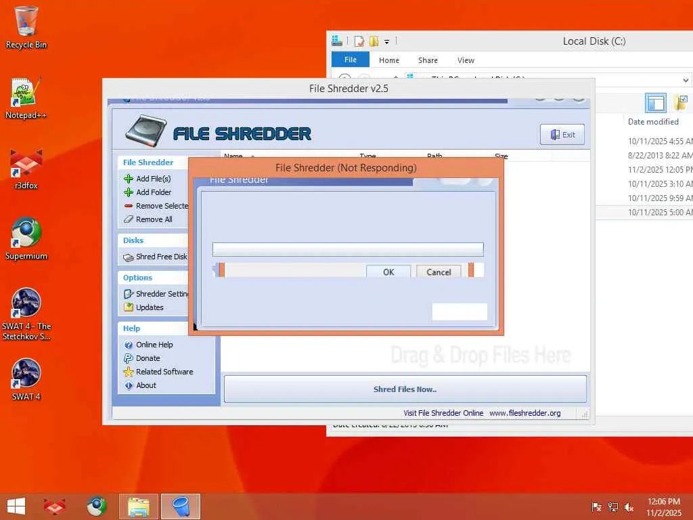Click OK in the Not Responding dialog
Screen dimensions: 693x520
(388, 272)
